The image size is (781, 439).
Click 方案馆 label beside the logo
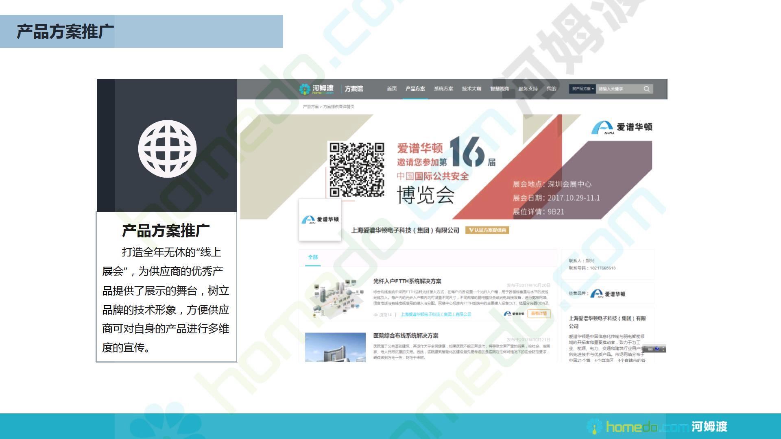[354, 89]
